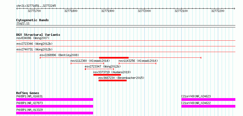This screenshot has height=116, width=243.
Task: Click the 32772200 ruler tick label
Action: pyautogui.click(x=218, y=11)
